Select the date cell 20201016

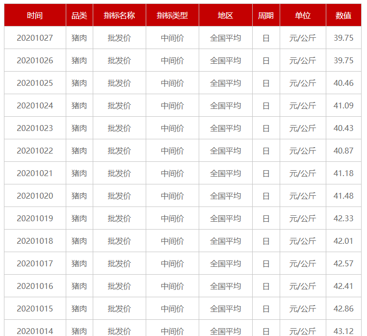[x=35, y=286]
